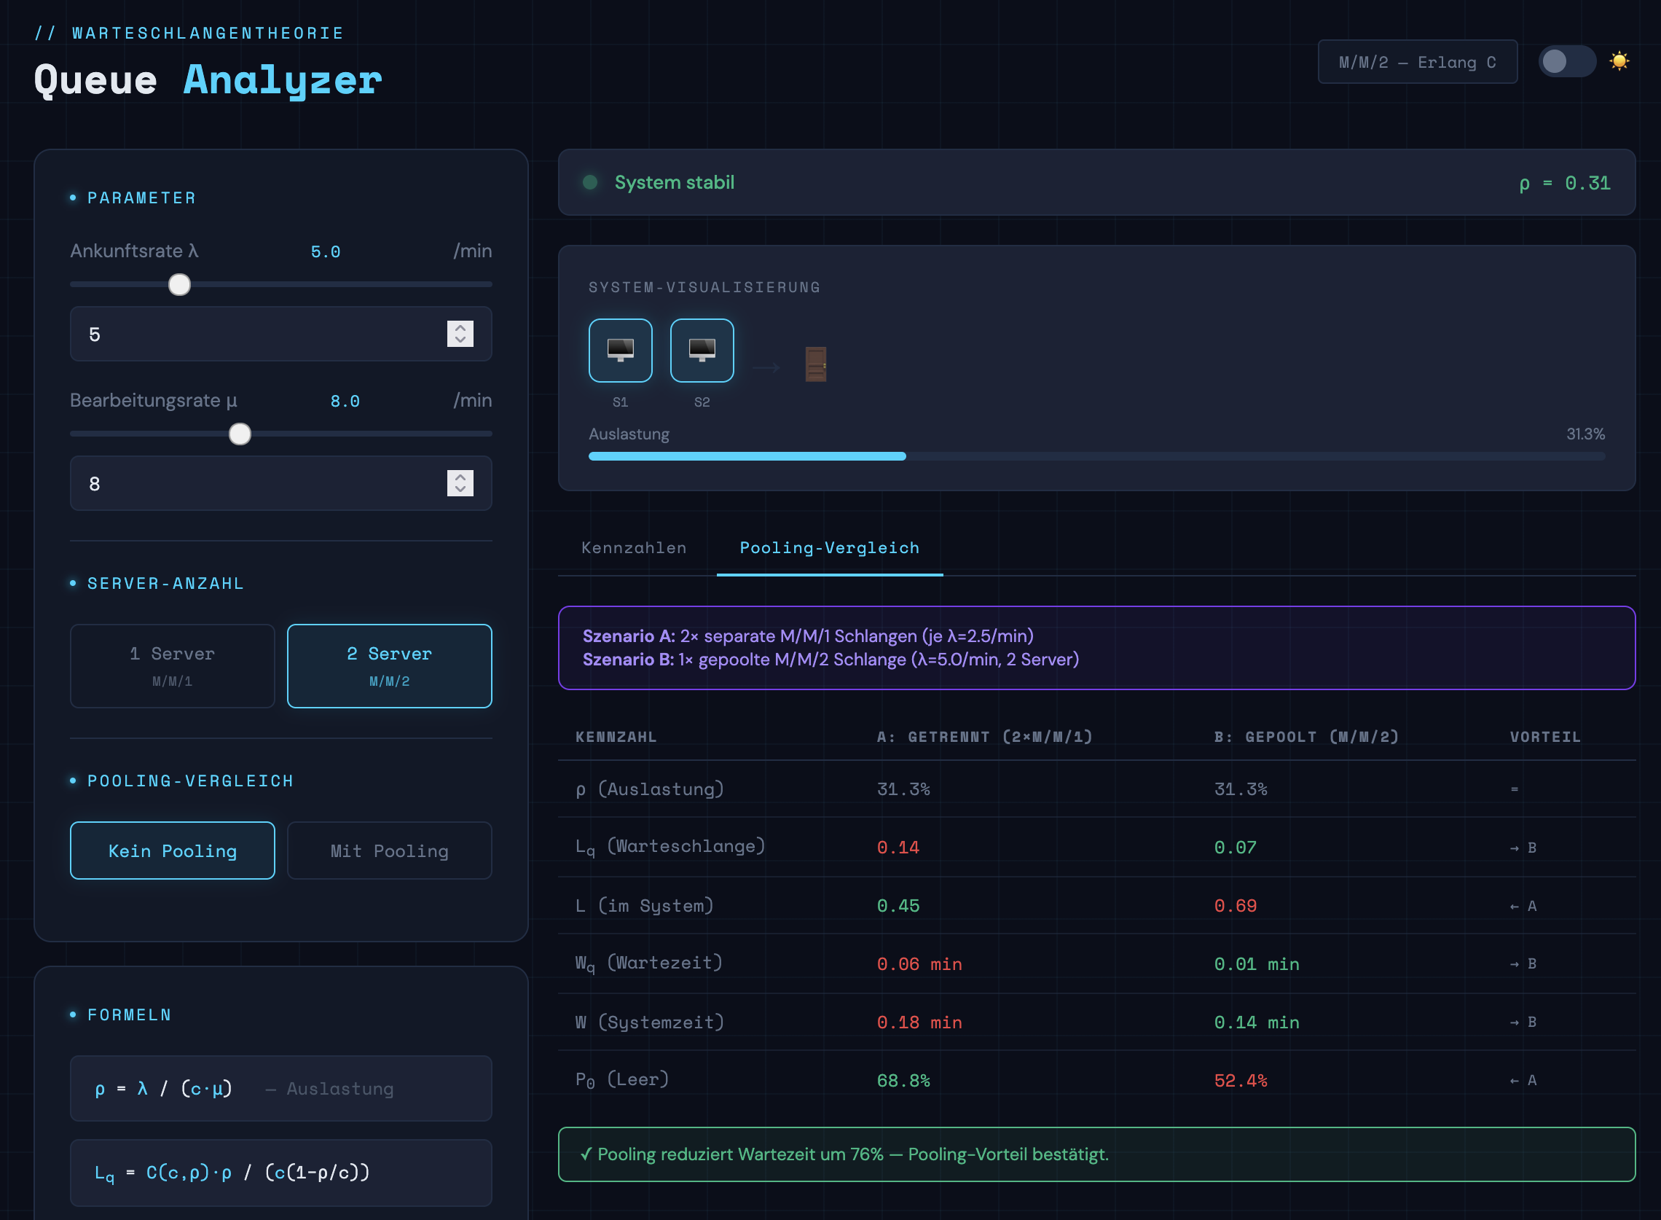Image resolution: width=1661 pixels, height=1220 pixels.
Task: Select the 2 Server M/M/2 option
Action: 389,665
